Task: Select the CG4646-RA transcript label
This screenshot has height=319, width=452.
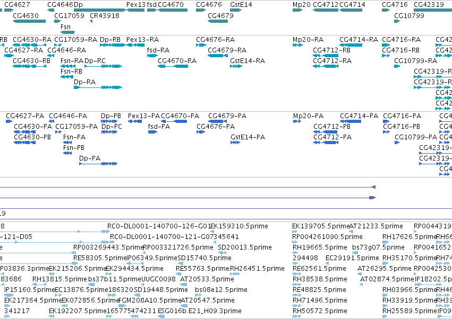Action: pos(66,50)
